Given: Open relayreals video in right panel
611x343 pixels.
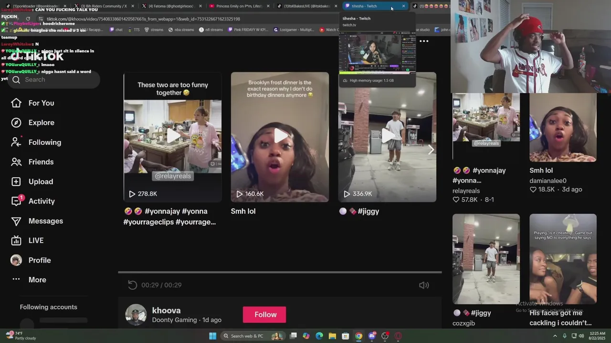Looking at the screenshot, I should pyautogui.click(x=486, y=127).
